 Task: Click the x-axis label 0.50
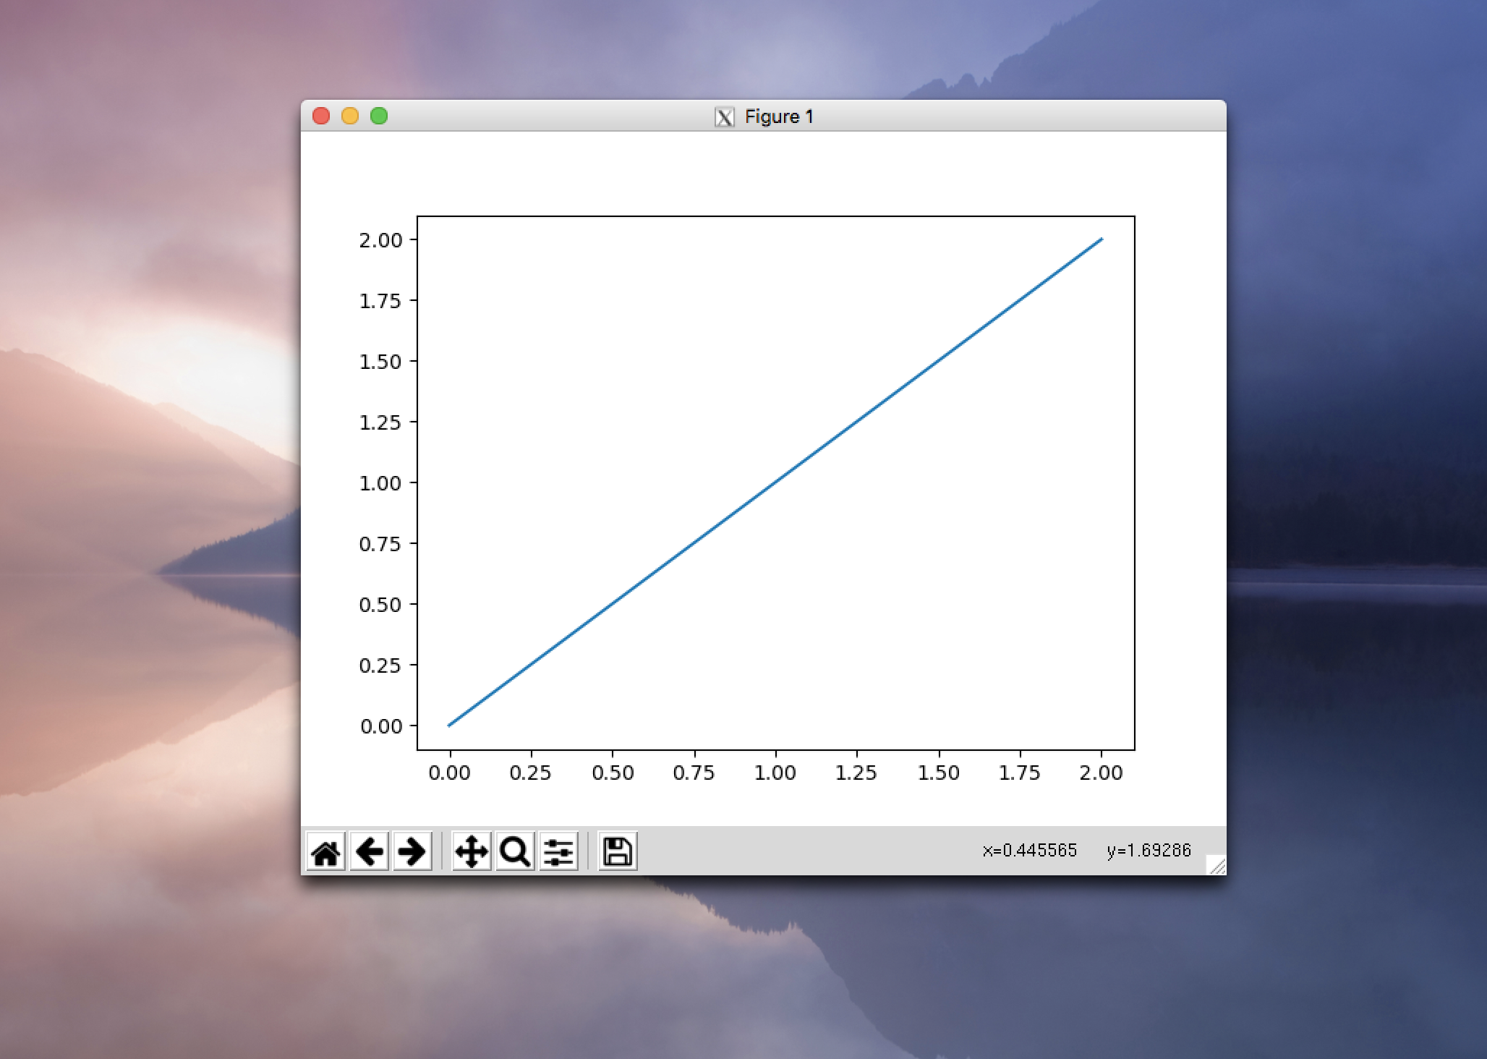pos(613,773)
